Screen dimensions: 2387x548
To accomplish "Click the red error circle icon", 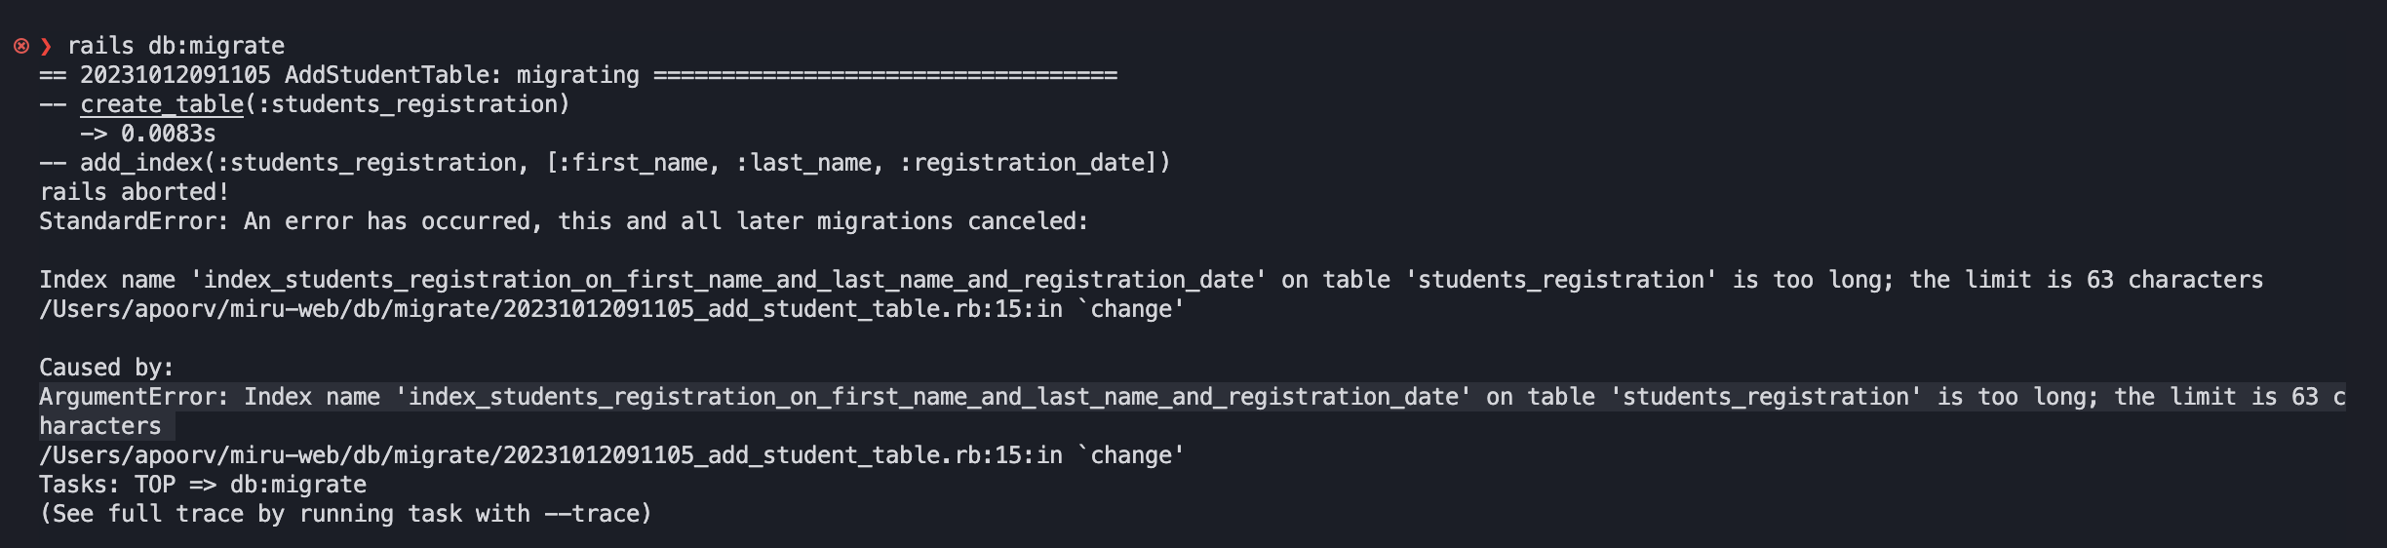I will pyautogui.click(x=21, y=46).
